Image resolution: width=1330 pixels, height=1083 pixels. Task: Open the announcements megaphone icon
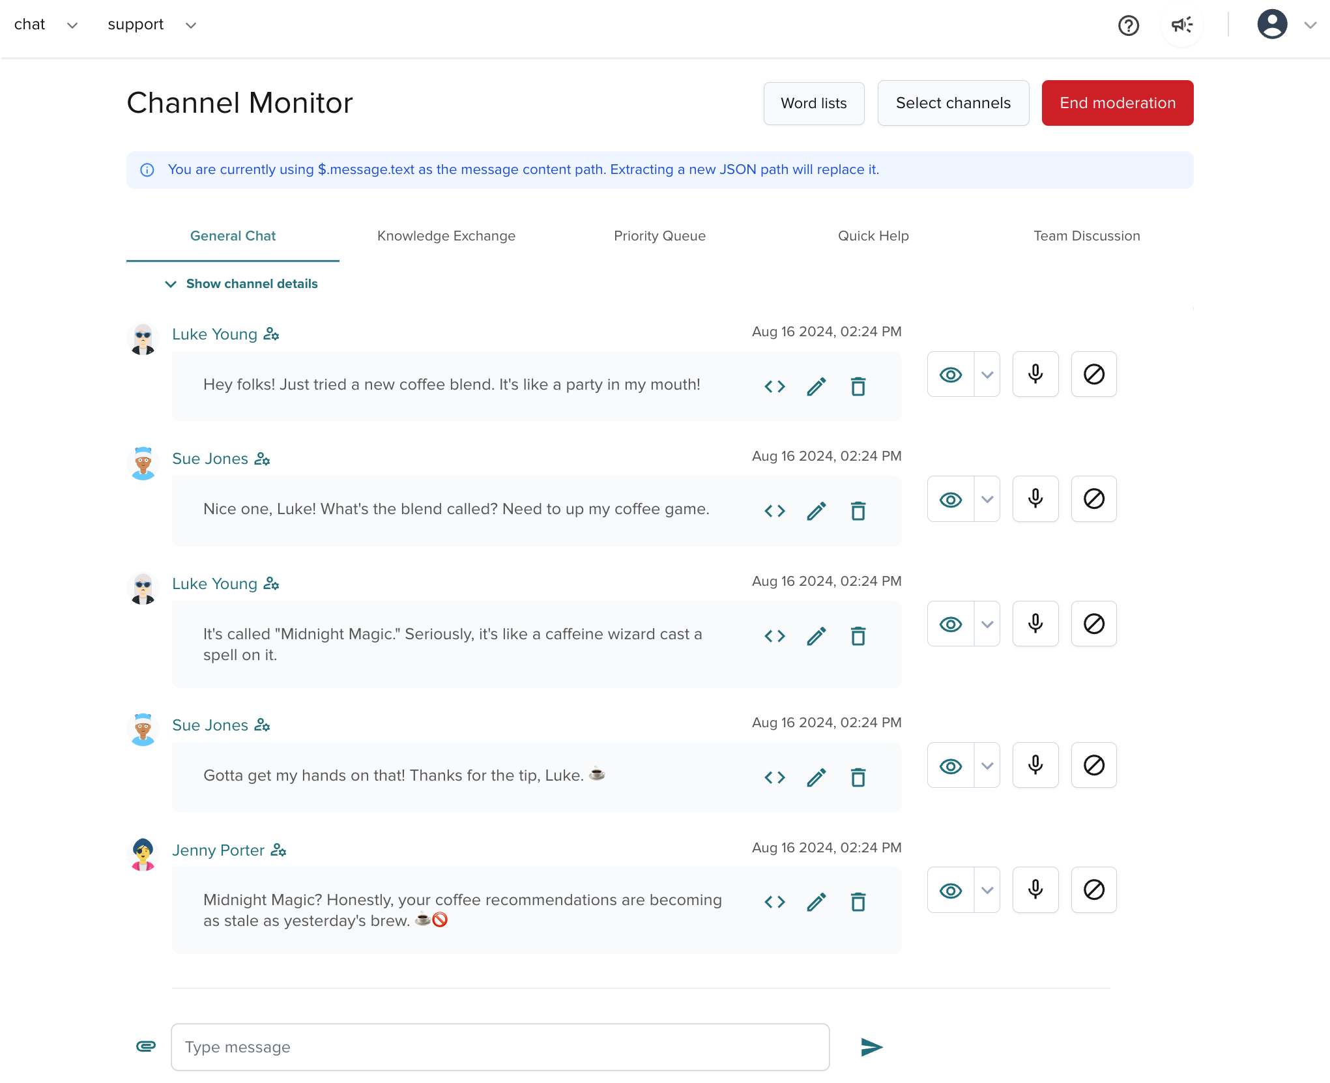[x=1182, y=25]
